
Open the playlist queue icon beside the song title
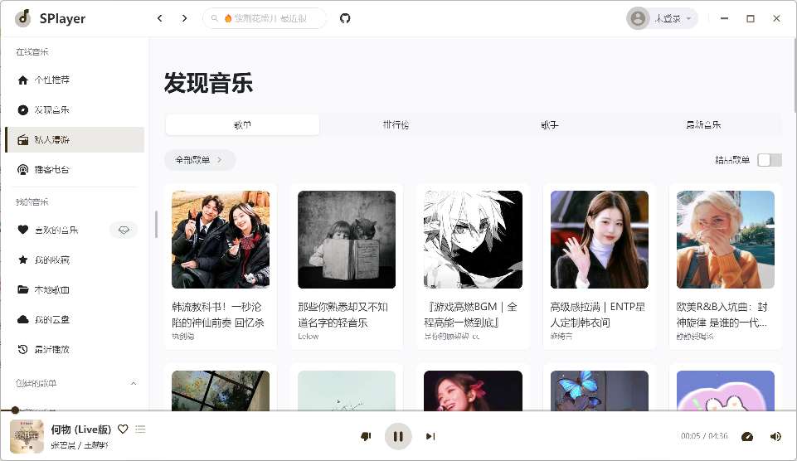(140, 429)
